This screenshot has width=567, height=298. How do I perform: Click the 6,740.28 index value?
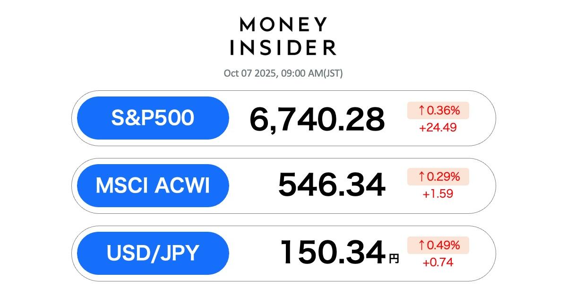pos(317,119)
